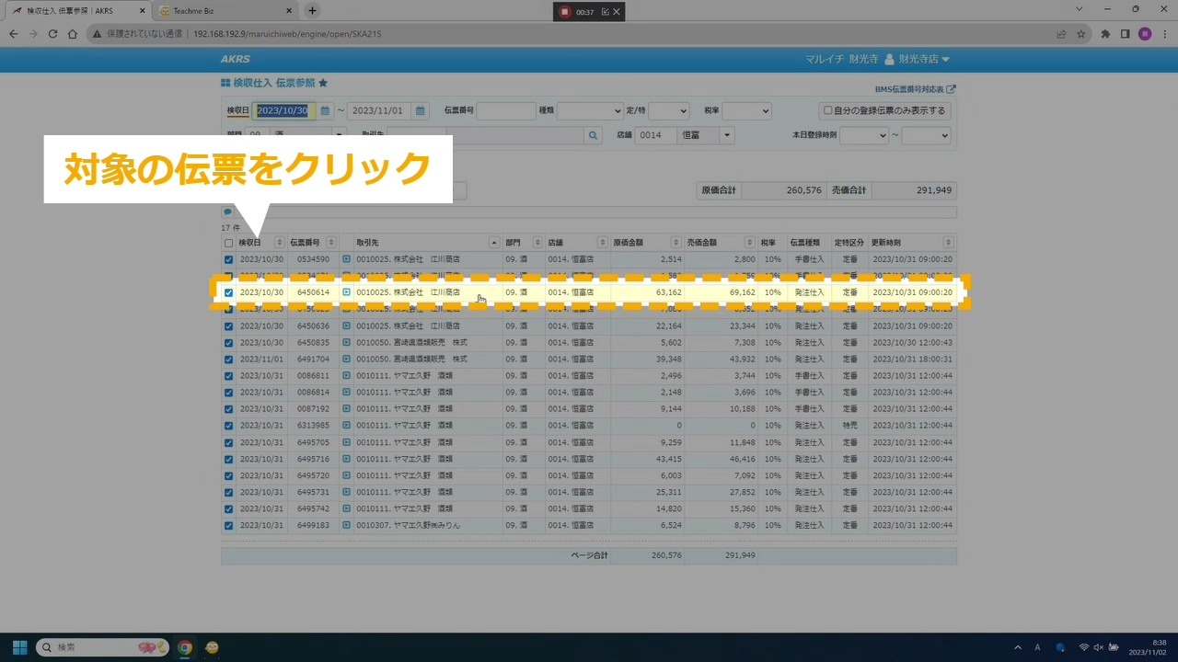Click the AKRS logo in header
1178x662 pixels.
tap(236, 59)
